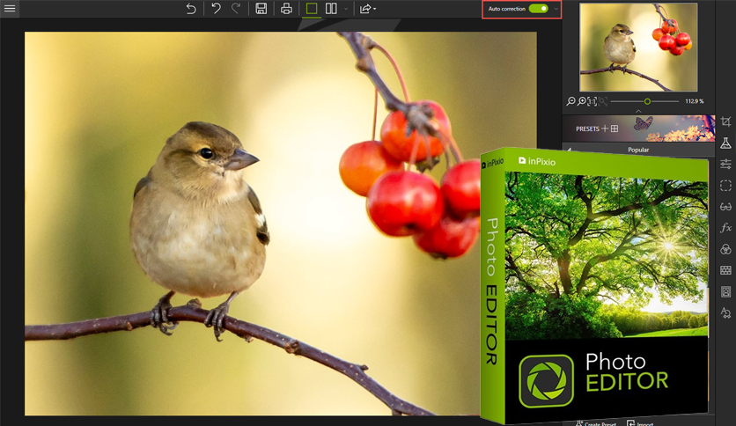Redo the last undone edit
736x426 pixels.
coord(236,9)
